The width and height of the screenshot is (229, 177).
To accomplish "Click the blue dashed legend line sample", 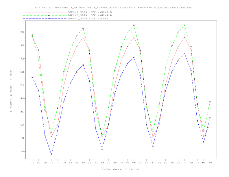I will point(45,19).
